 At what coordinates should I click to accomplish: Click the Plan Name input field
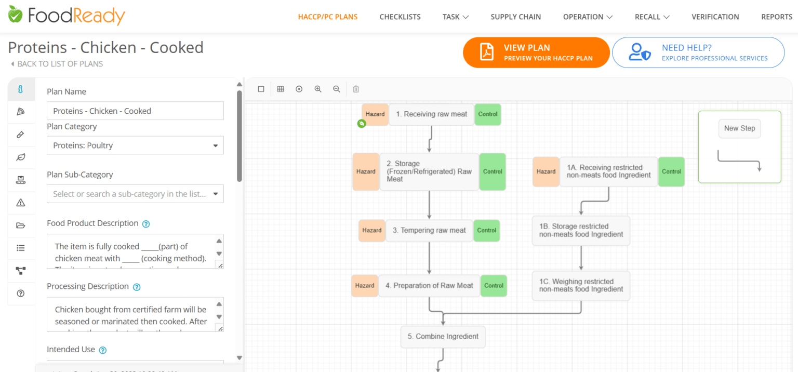tap(135, 111)
